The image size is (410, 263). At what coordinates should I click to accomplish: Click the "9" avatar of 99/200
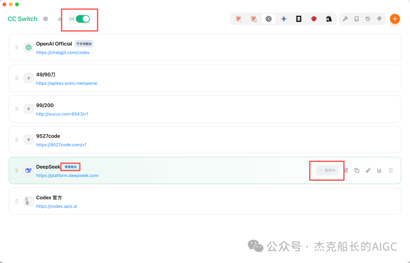click(x=28, y=109)
